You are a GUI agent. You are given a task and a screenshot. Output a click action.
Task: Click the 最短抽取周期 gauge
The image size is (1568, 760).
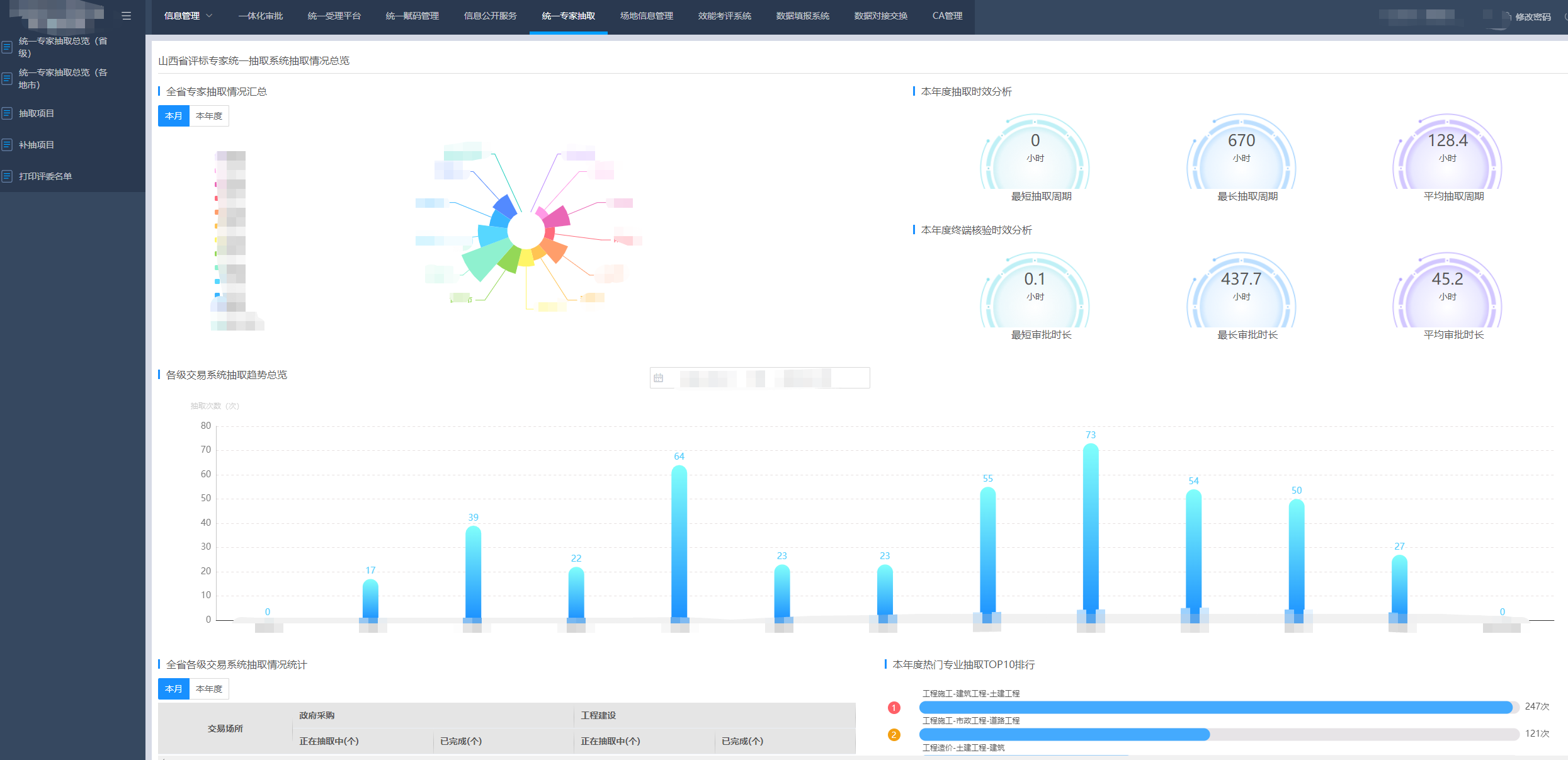coord(1035,152)
